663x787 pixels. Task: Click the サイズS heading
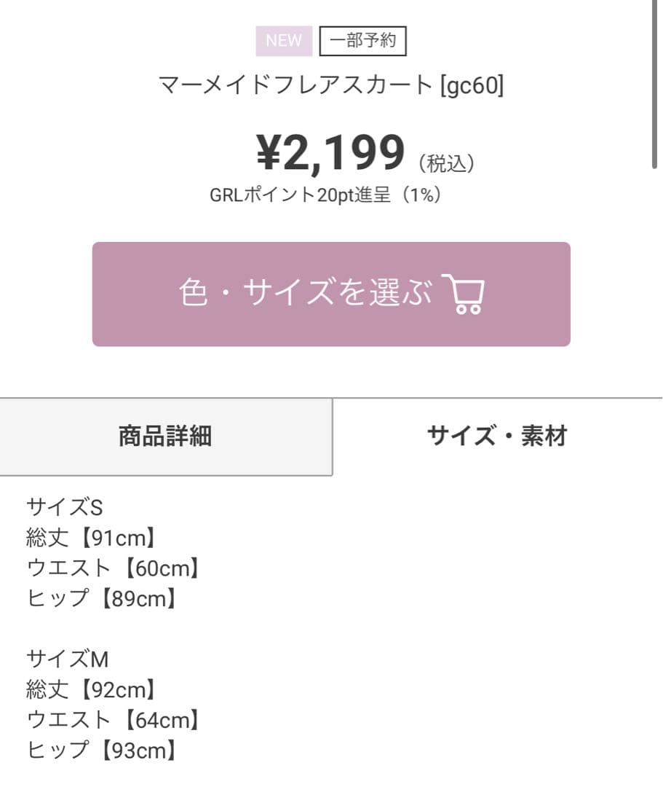coord(65,507)
